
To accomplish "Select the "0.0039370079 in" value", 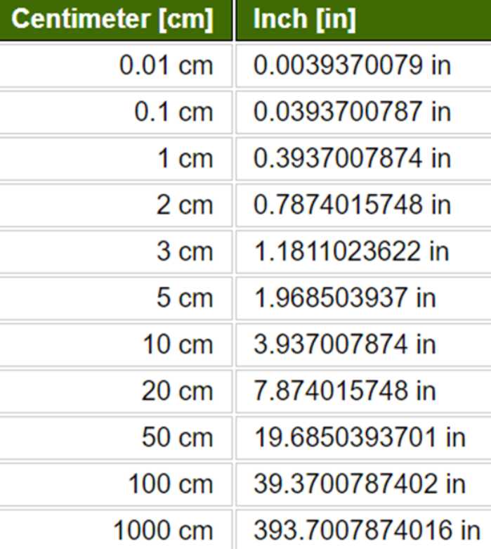I will (352, 65).
